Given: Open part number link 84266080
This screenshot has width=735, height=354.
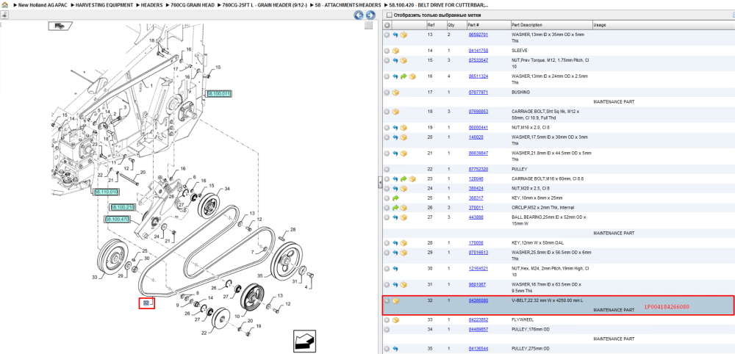Looking at the screenshot, I should click(x=478, y=300).
